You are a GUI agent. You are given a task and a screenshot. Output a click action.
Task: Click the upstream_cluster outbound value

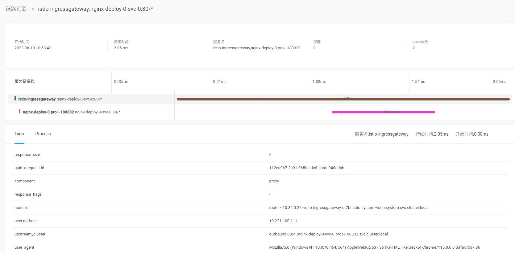point(328,234)
